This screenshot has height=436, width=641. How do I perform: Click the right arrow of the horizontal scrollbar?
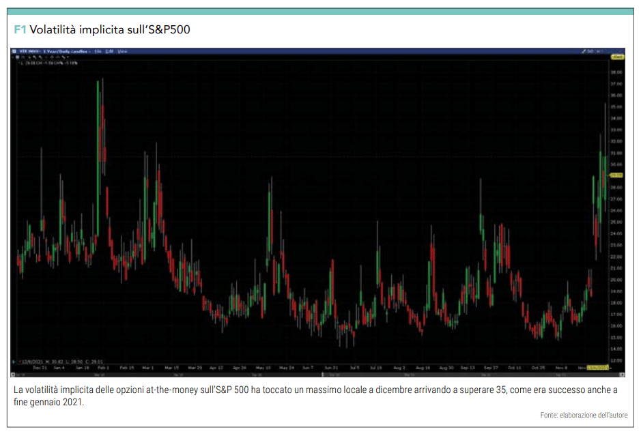pyautogui.click(x=622, y=375)
